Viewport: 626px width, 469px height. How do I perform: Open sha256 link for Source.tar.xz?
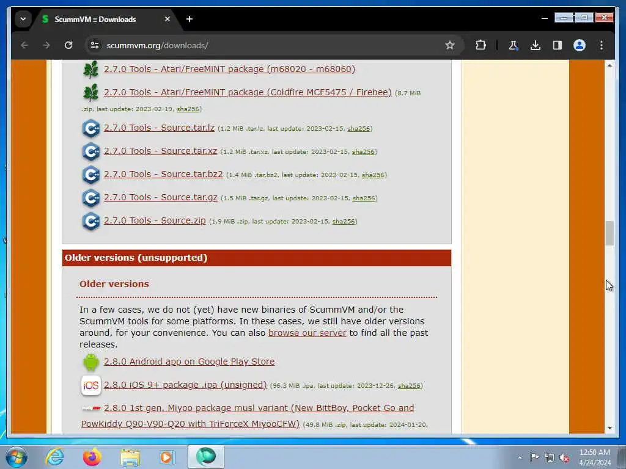363,152
